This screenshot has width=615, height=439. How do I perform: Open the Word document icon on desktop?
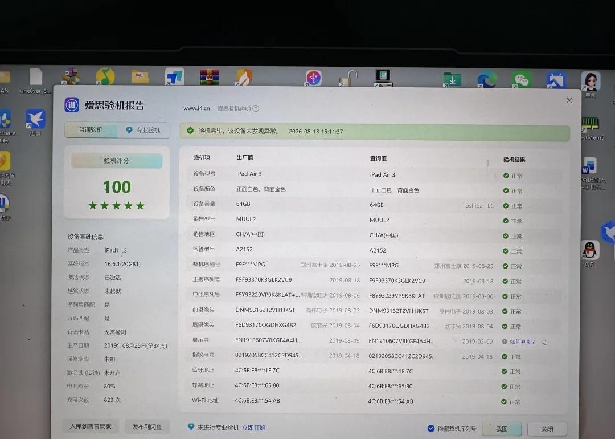point(589,166)
